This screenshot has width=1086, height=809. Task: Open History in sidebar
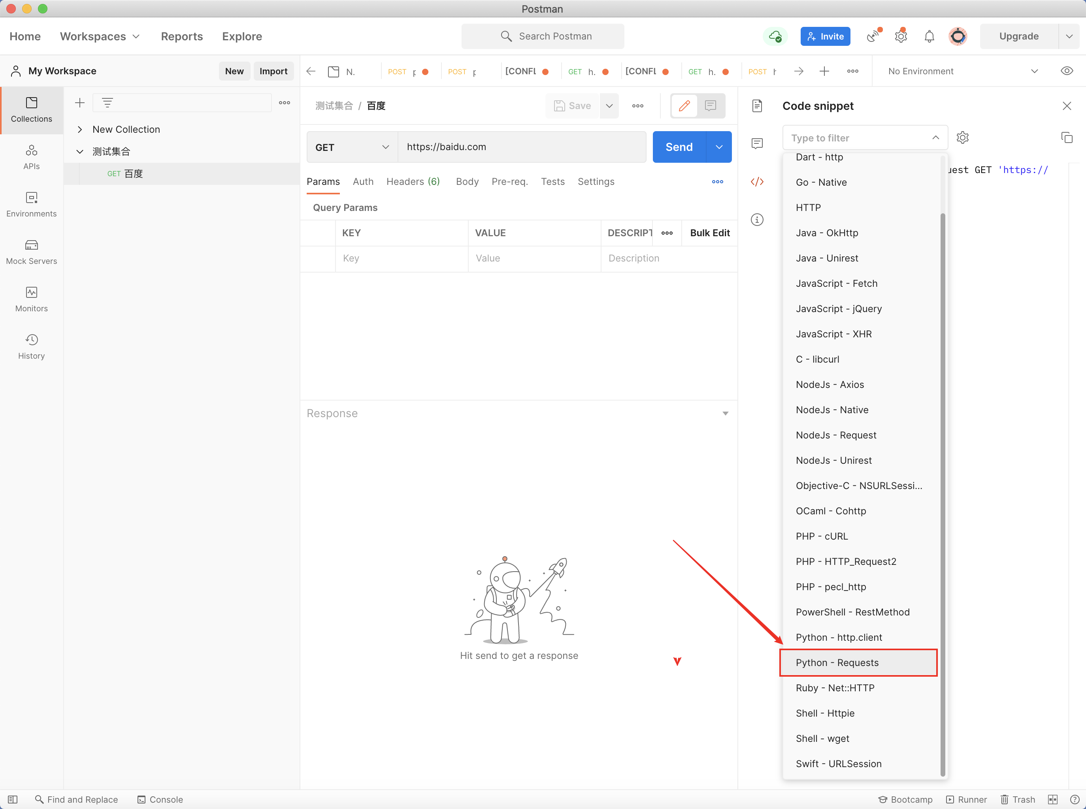(31, 347)
